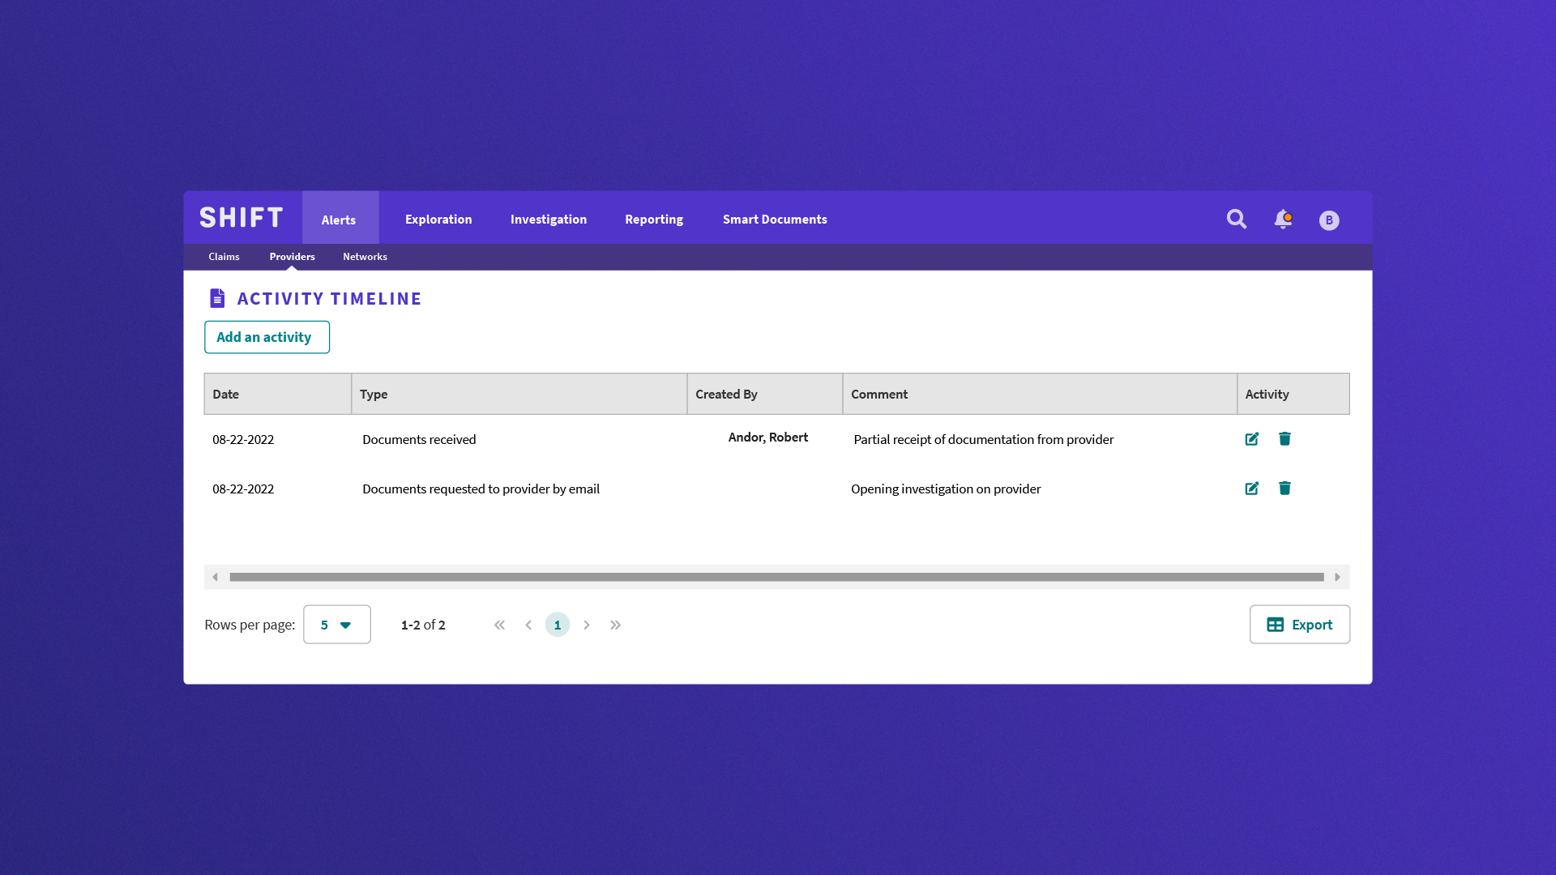The image size is (1556, 875).
Task: Click the notifications bell icon
Action: coord(1283,219)
